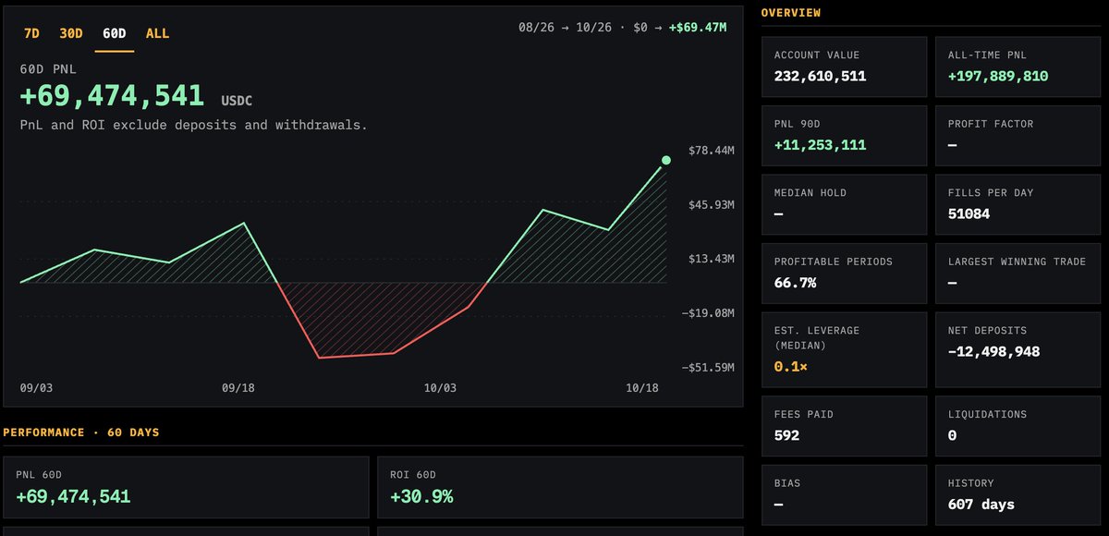Click the 09/18 x-axis date label
The width and height of the screenshot is (1109, 536).
[x=238, y=388]
